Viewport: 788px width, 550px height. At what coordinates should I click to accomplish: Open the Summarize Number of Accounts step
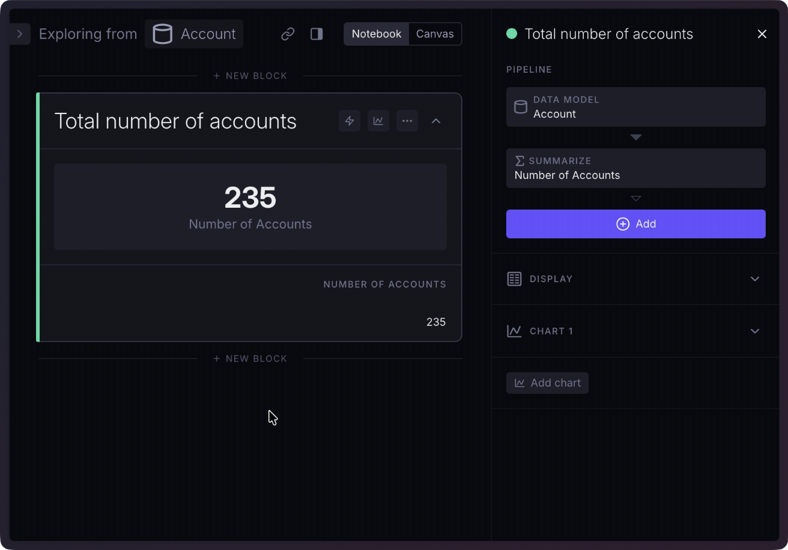[635, 168]
